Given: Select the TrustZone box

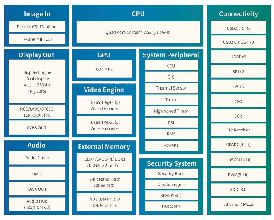Looking at the screenshot, I should pyautogui.click(x=171, y=206).
